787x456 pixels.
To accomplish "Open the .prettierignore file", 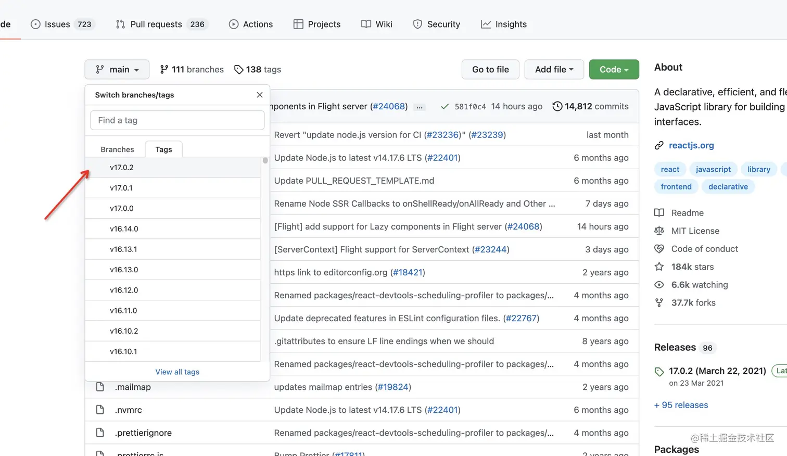I will point(143,433).
